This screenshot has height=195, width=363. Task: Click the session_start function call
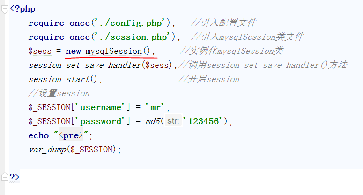click(59, 79)
